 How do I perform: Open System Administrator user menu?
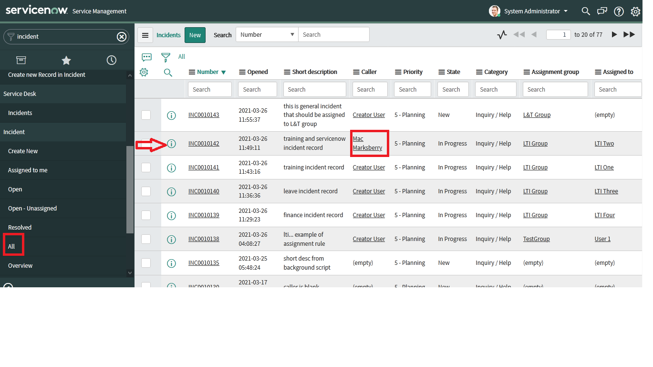pos(529,11)
